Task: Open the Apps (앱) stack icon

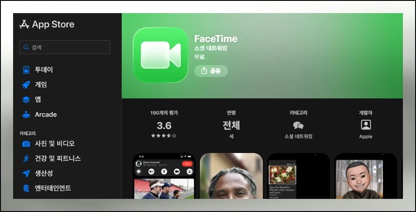Action: point(26,99)
